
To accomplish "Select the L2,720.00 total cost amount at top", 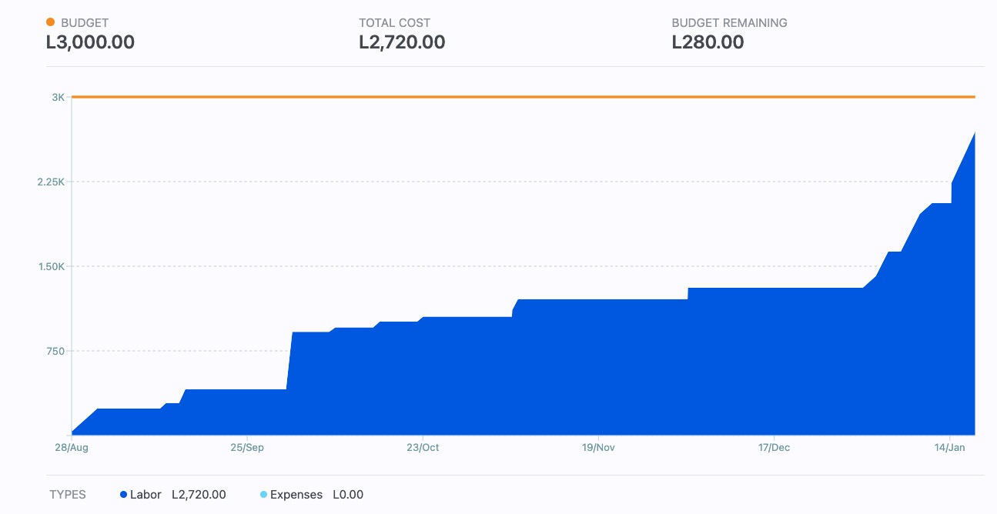I will [402, 42].
